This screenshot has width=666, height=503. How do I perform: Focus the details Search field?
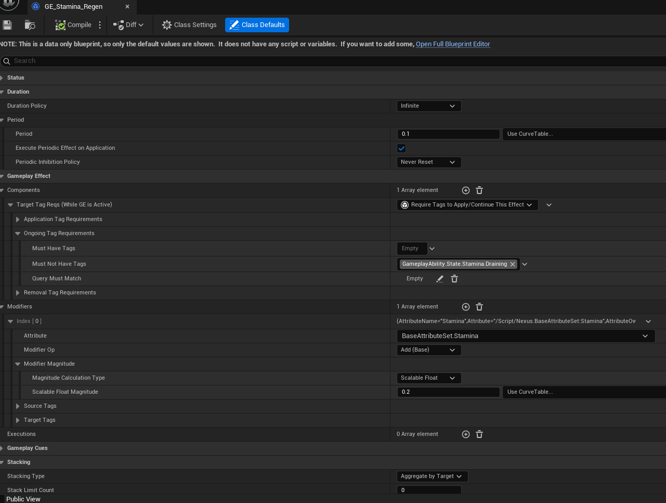click(333, 61)
